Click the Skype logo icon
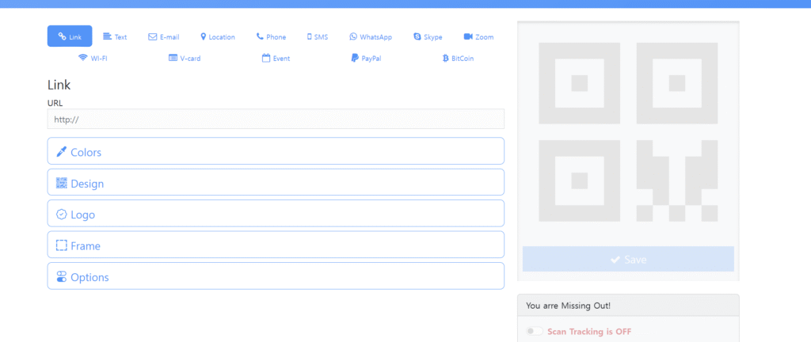Viewport: 811px width, 342px height. pos(417,36)
